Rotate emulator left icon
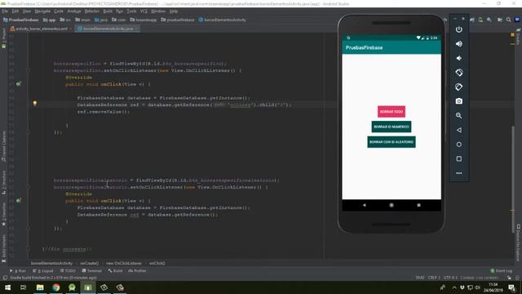The width and height of the screenshot is (522, 294). pos(458,73)
